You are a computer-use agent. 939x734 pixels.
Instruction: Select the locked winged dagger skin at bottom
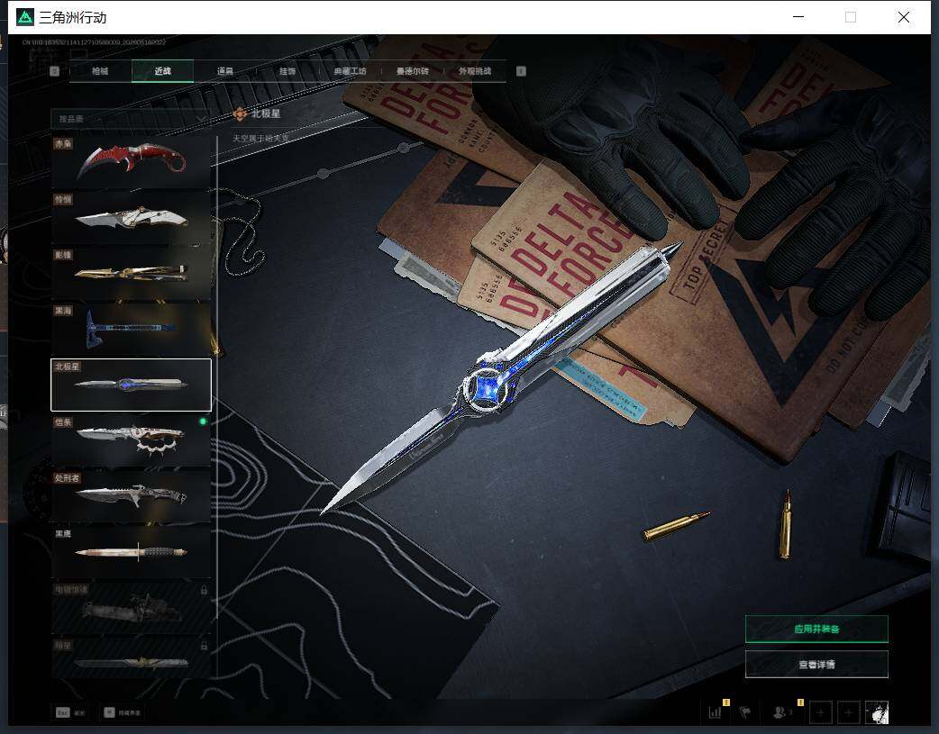coord(132,658)
